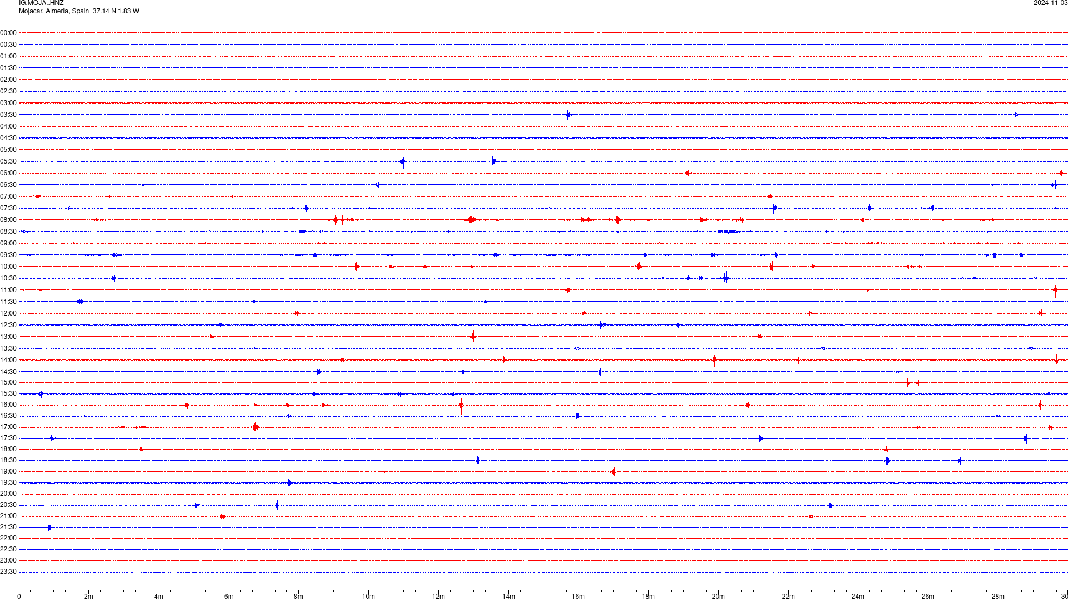Select the 00:00 row time label
Image resolution: width=1068 pixels, height=601 pixels.
8,33
